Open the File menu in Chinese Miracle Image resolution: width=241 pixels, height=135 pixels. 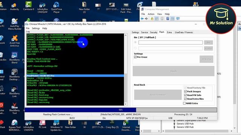[x=27, y=28]
